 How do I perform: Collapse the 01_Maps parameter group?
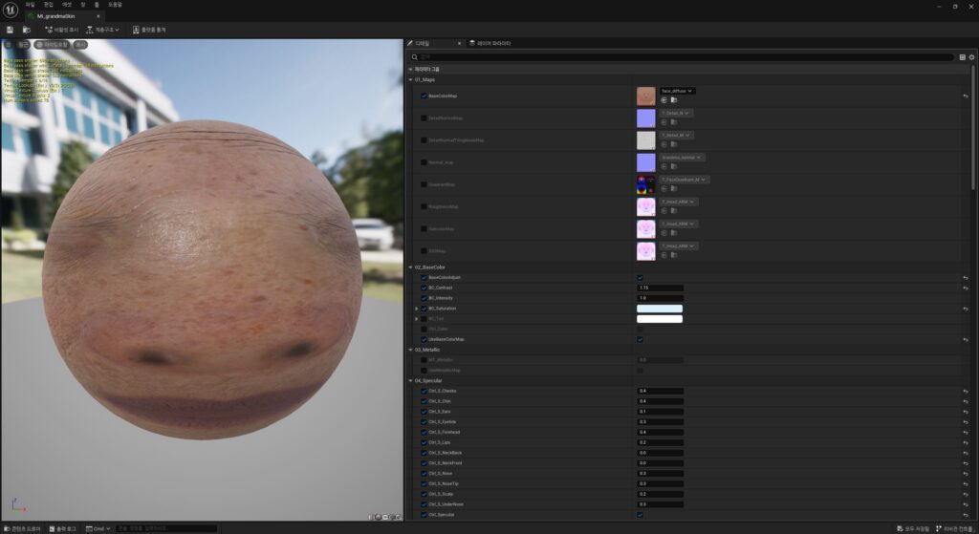[x=411, y=80]
